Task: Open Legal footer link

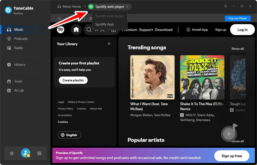Action: (x=61, y=102)
